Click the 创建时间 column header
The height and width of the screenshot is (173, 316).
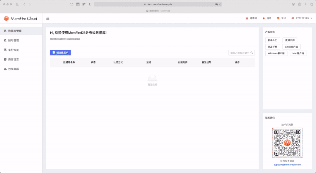click(x=182, y=63)
